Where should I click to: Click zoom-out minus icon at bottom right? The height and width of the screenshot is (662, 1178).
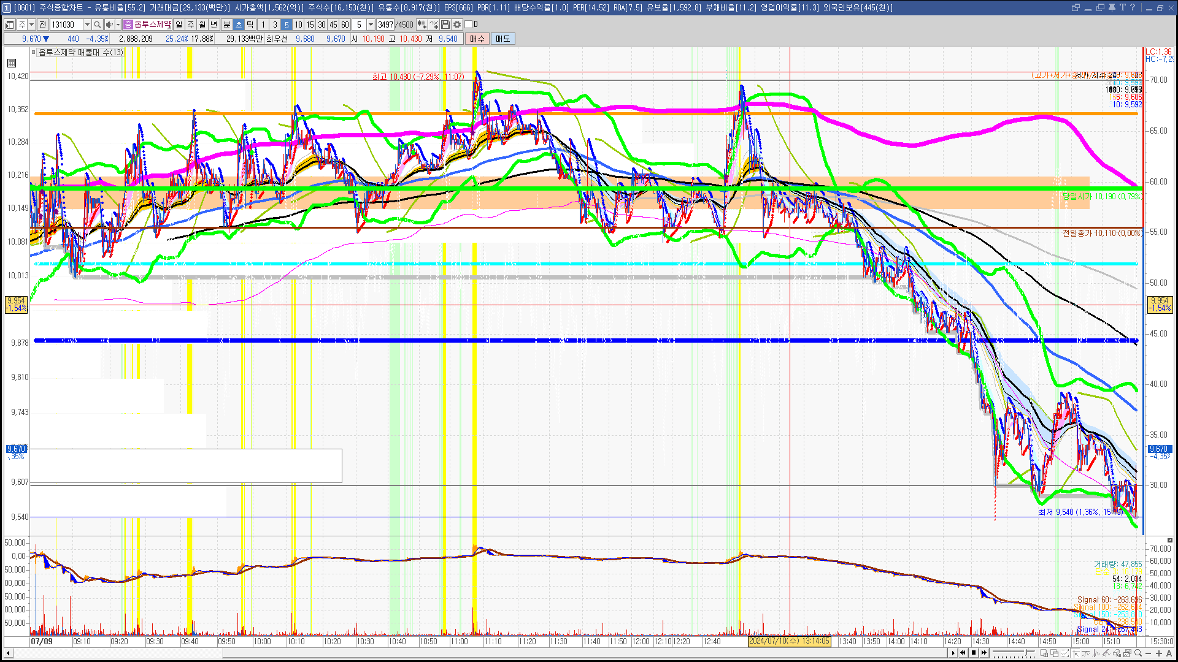[x=1149, y=653]
